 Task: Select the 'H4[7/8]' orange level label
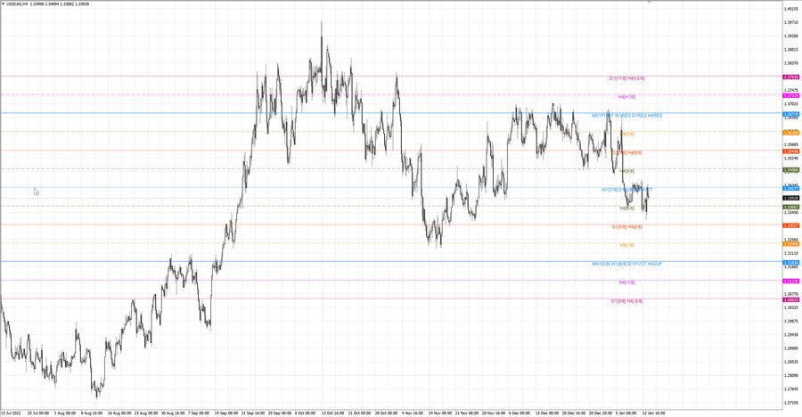coord(626,134)
